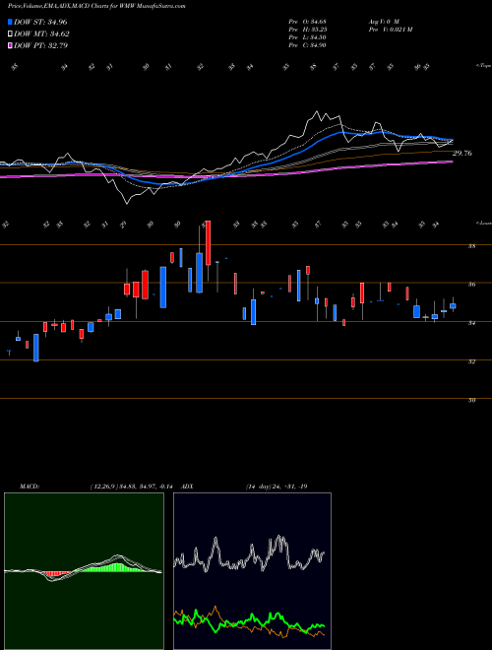This screenshot has height=650, width=492.
Task: Click the large blue candlestick bottoming at 32
Action: 36,348
